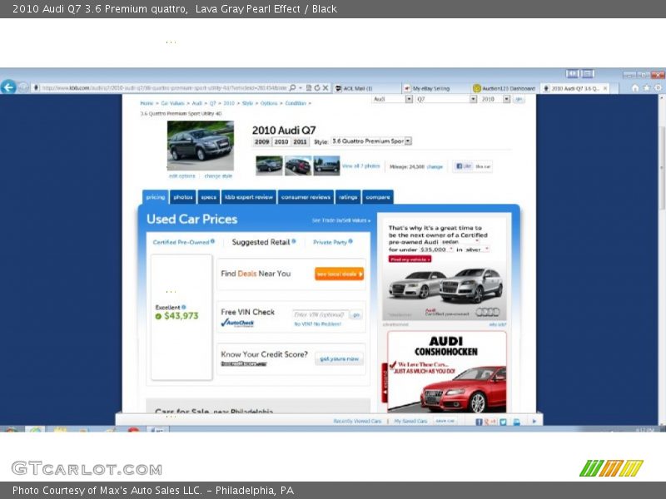Select model year 2011
This screenshot has height=499, width=666.
[x=300, y=141]
